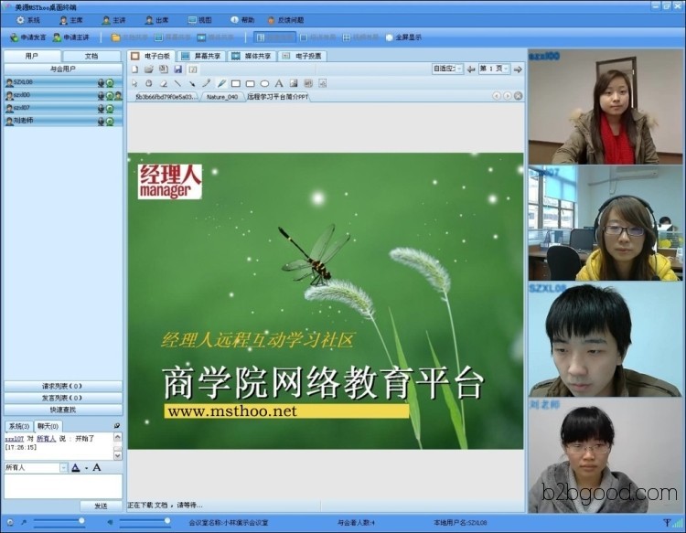
Task: Expand the 请求列表(0) section
Action: [x=63, y=386]
